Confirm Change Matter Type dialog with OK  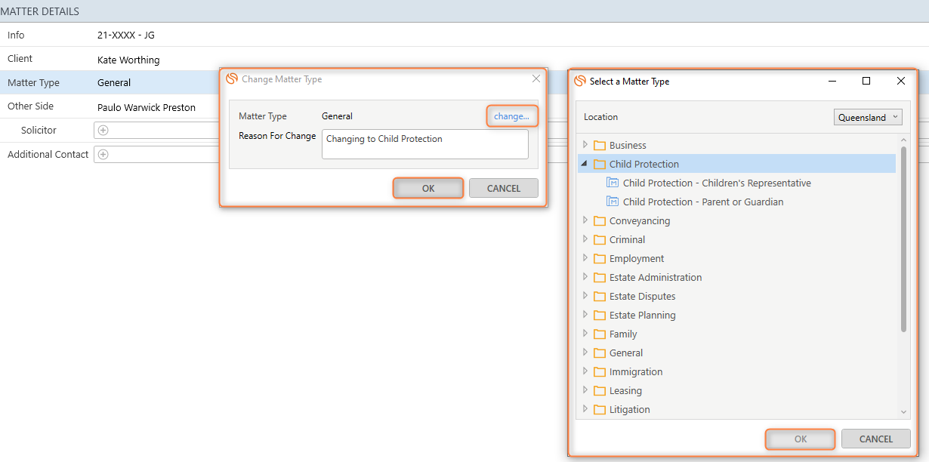click(428, 188)
